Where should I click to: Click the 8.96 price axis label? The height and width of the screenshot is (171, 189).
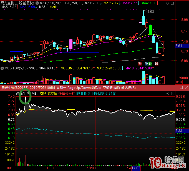(x=184, y=20)
